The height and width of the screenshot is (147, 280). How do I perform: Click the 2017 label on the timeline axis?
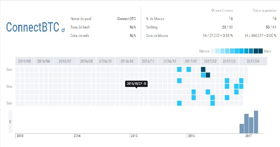(x=248, y=136)
